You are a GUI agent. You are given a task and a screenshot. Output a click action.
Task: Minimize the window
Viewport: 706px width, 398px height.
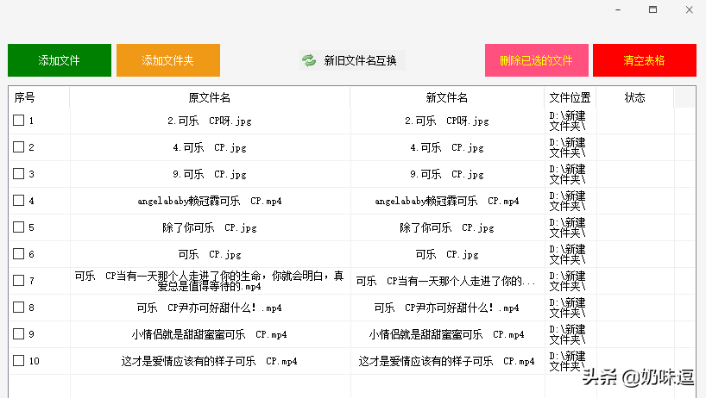coord(618,9)
